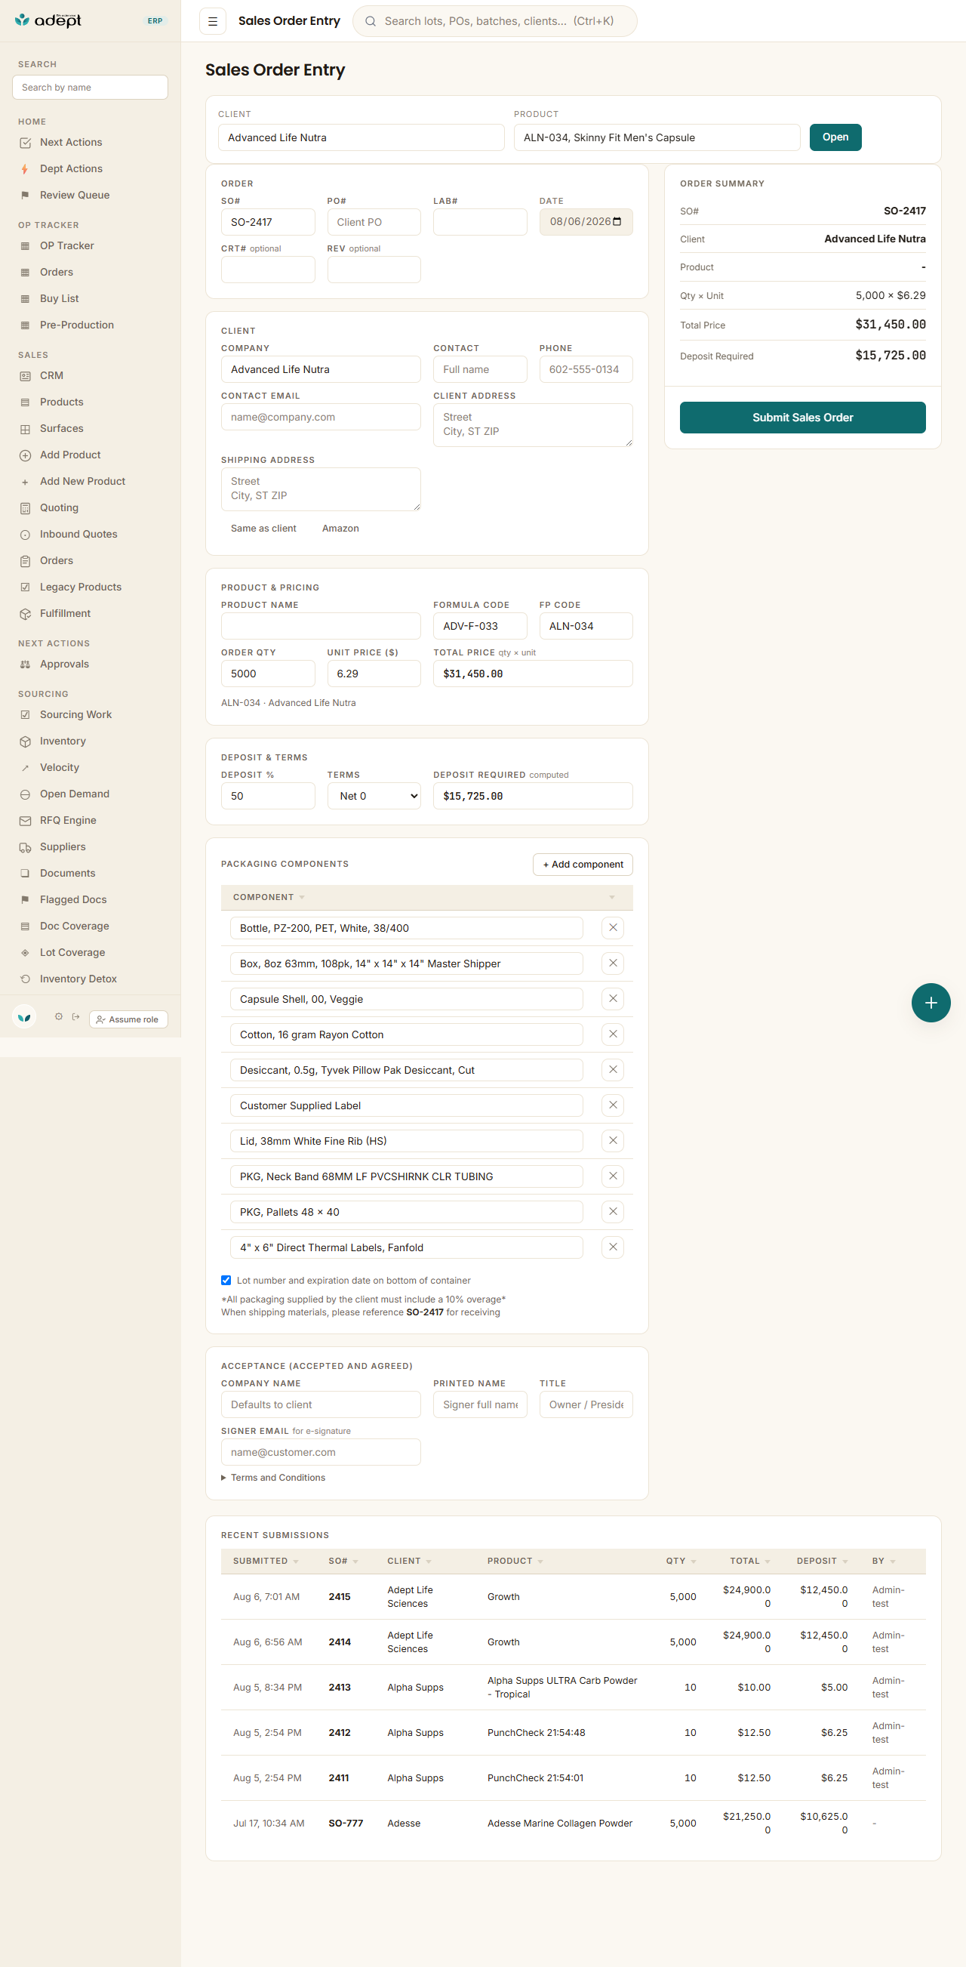Go to Open Demand
This screenshot has width=966, height=1967.
coord(74,794)
